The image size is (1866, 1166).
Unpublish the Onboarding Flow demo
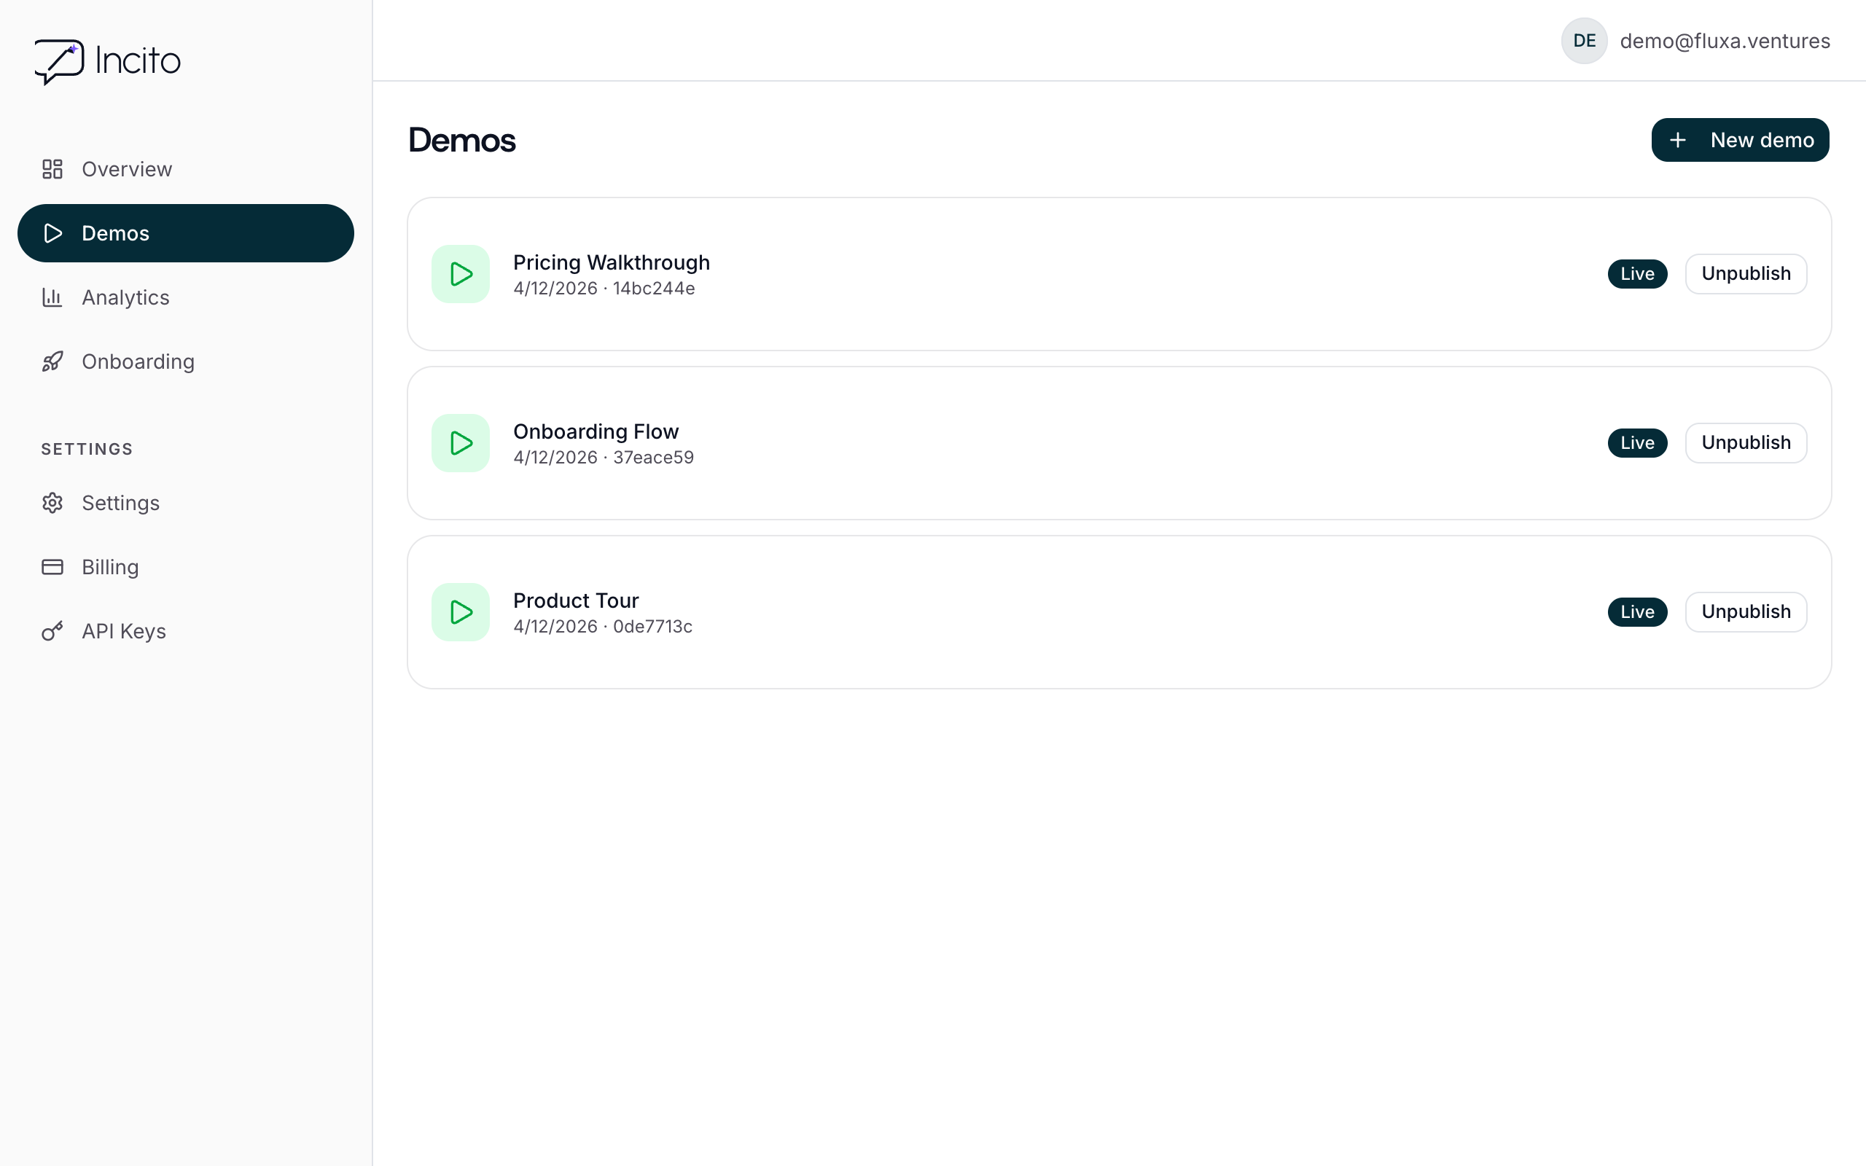point(1746,442)
